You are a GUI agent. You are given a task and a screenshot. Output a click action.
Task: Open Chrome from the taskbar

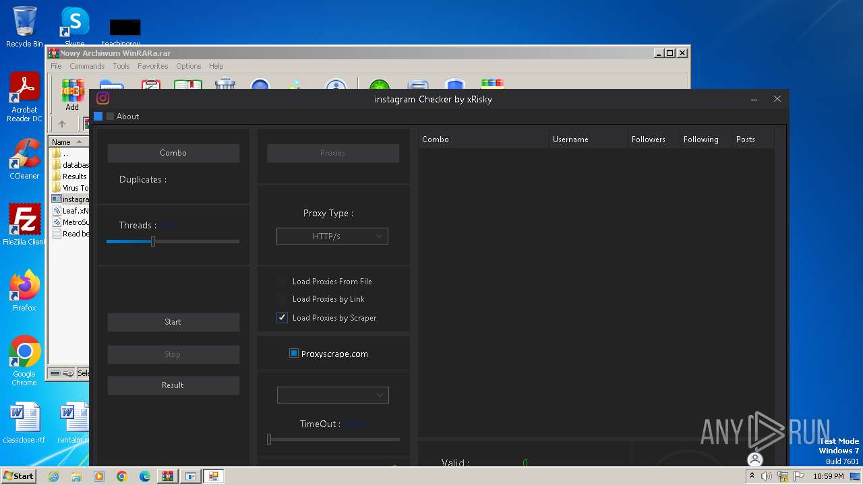[121, 476]
